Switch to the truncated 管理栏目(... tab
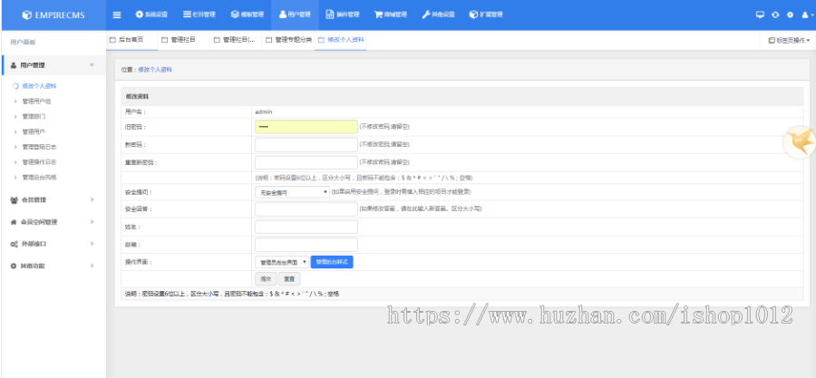The height and width of the screenshot is (378, 816). point(236,40)
